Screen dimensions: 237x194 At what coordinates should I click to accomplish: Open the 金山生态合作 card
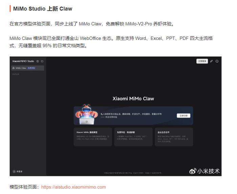[174, 137]
